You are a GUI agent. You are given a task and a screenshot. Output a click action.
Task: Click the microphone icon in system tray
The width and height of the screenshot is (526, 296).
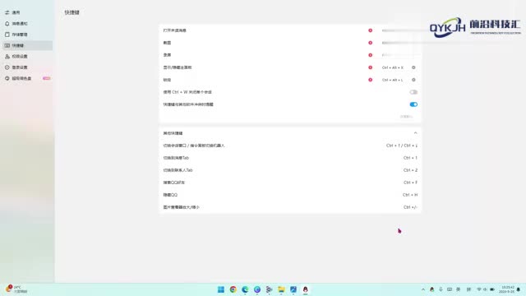pyautogui.click(x=441, y=289)
